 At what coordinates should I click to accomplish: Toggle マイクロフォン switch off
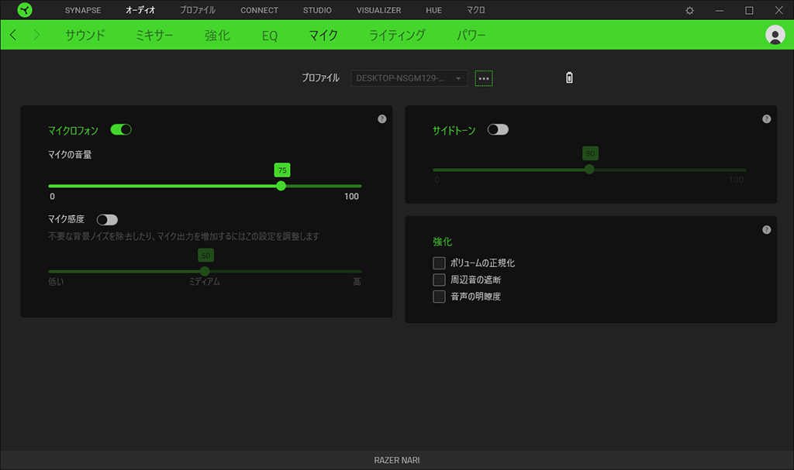tap(121, 129)
